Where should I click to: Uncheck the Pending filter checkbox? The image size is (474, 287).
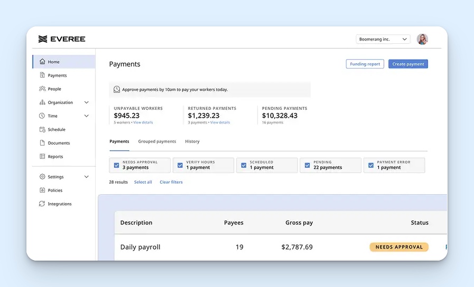tap(307, 165)
